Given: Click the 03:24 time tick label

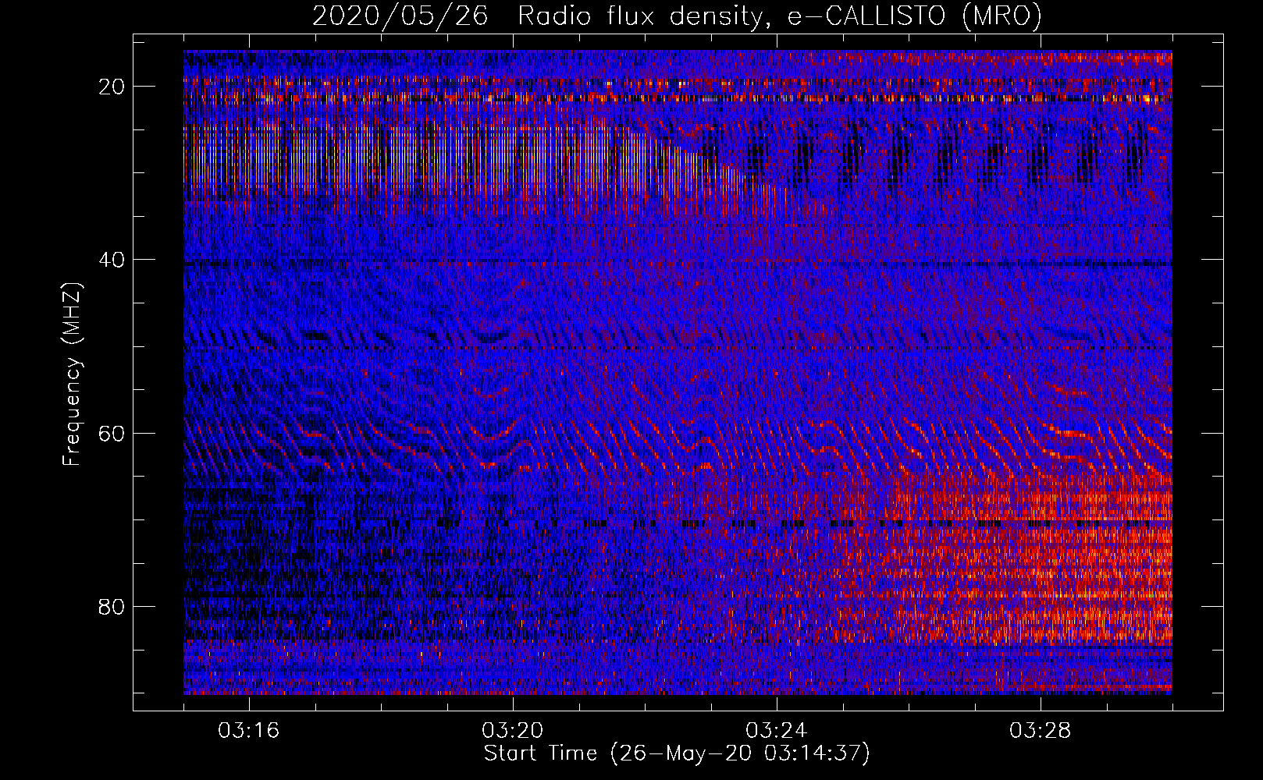Looking at the screenshot, I should (x=777, y=730).
